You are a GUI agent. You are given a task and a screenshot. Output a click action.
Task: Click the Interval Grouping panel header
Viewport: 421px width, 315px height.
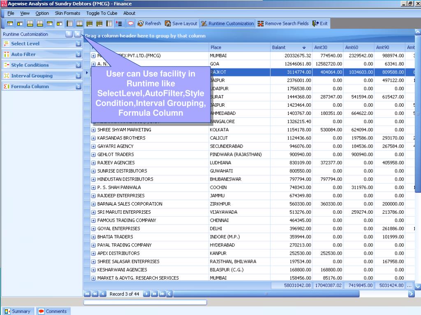click(42, 76)
